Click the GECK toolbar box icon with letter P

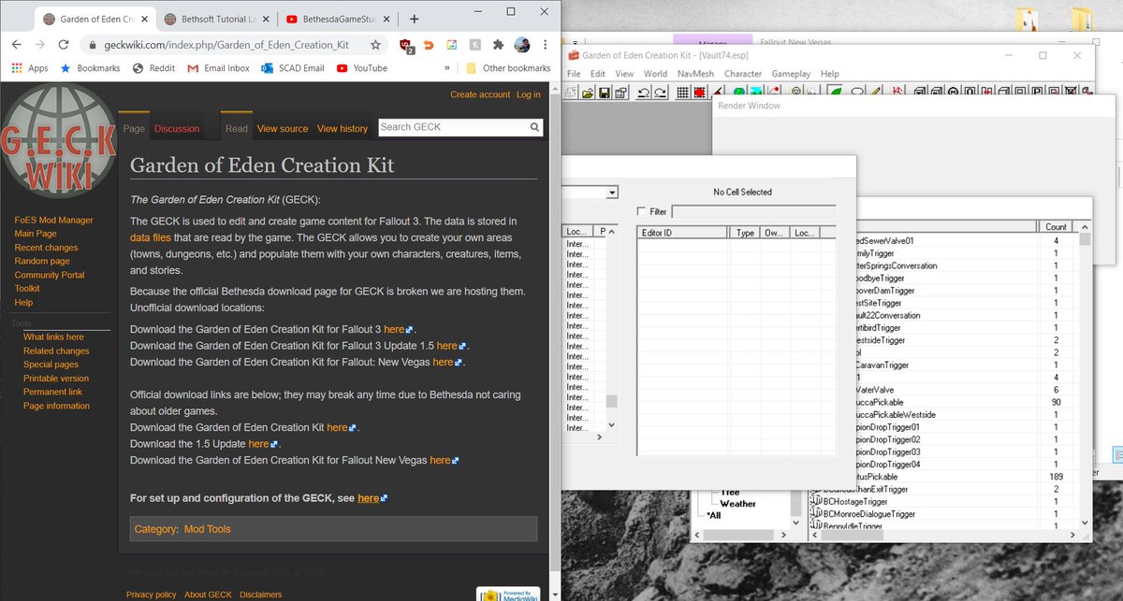pyautogui.click(x=1038, y=92)
